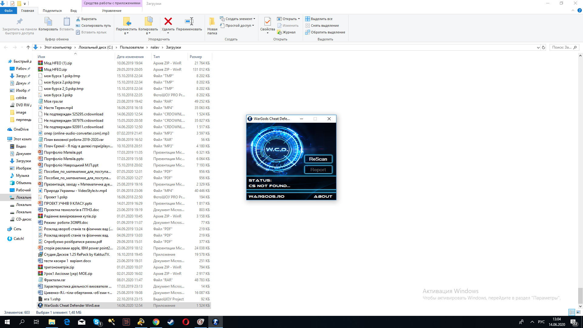Click Paste shortcut (Вставить ярлык)
583x328 pixels.
click(x=91, y=32)
